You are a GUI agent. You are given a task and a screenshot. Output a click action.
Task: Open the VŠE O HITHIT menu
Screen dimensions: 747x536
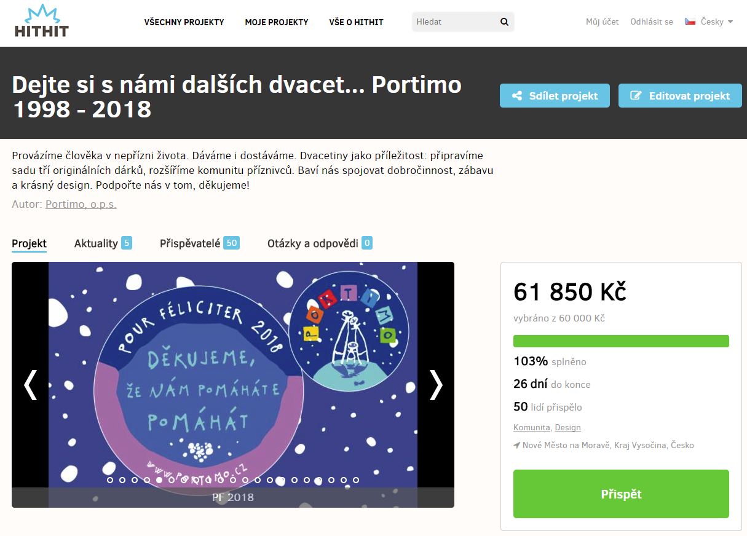tap(356, 22)
